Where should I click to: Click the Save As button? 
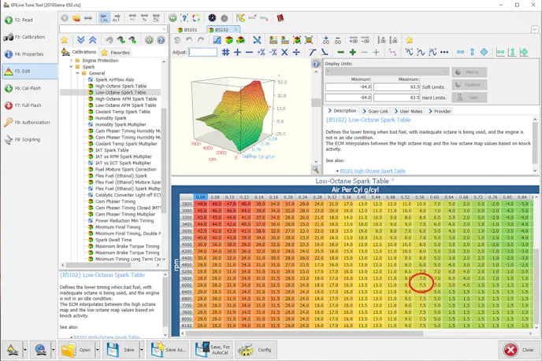point(169,350)
